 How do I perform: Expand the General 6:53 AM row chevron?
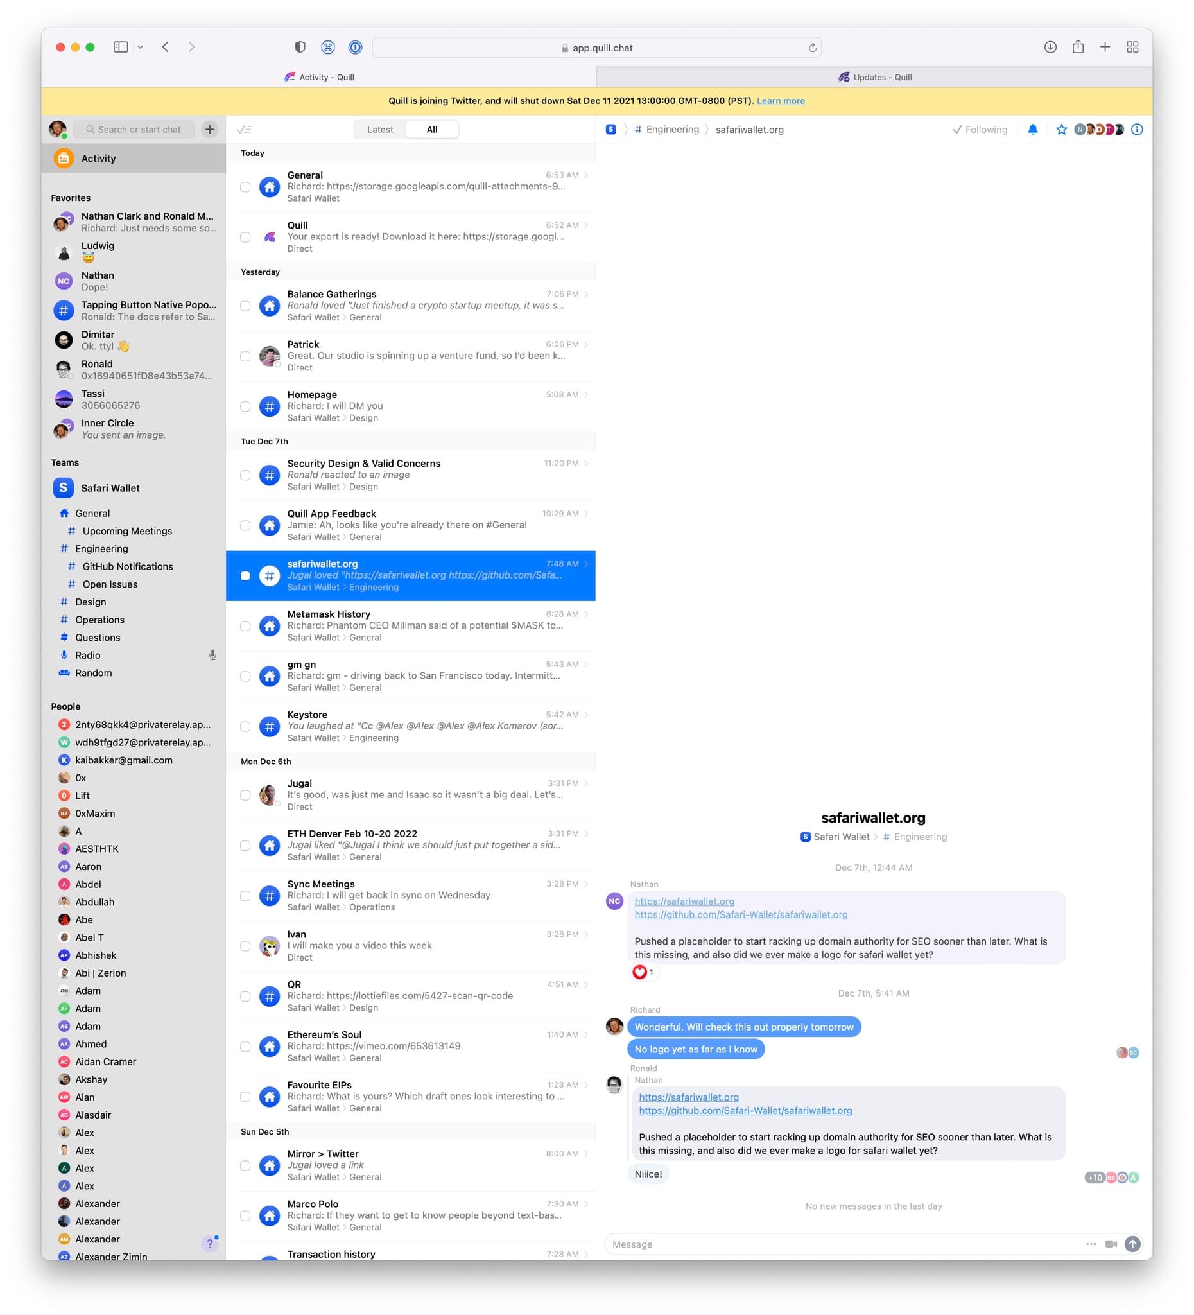pyautogui.click(x=586, y=175)
